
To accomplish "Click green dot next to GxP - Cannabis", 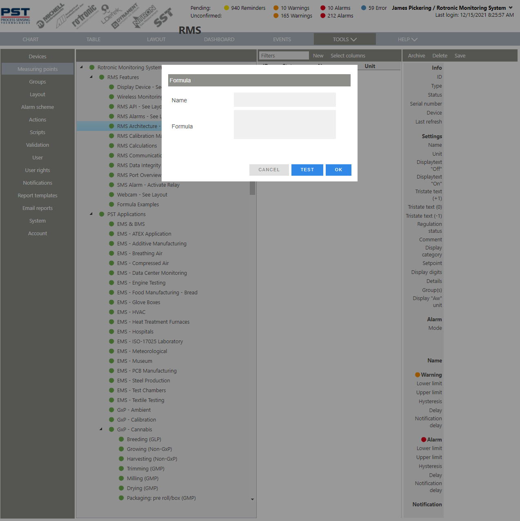I will pos(111,429).
